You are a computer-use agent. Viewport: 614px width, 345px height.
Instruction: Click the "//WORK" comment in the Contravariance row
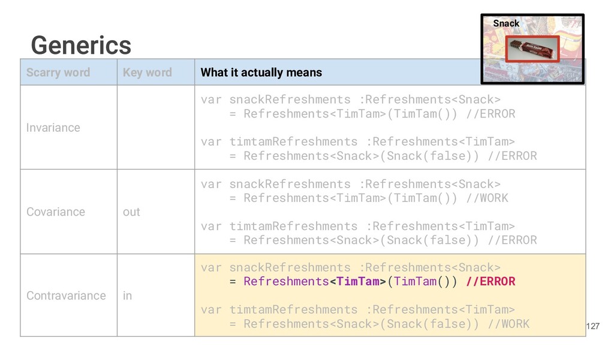pos(508,324)
